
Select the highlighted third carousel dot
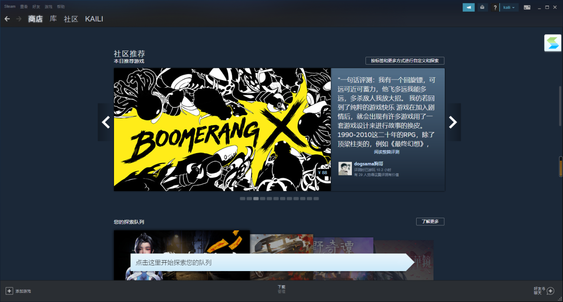pyautogui.click(x=256, y=199)
